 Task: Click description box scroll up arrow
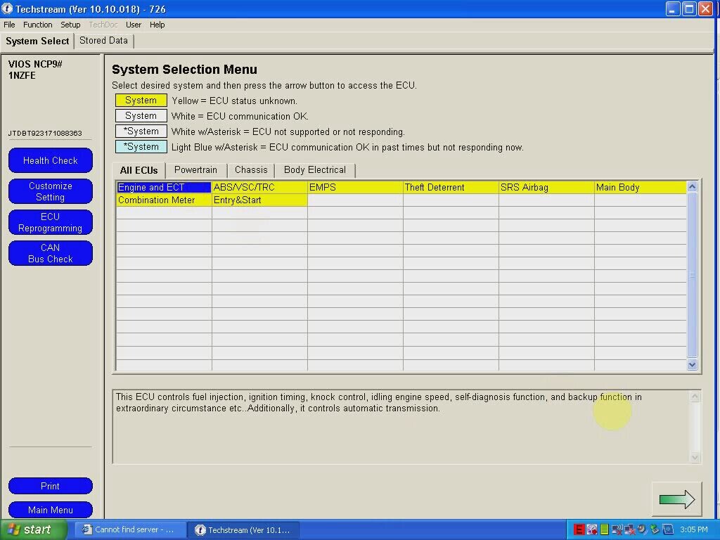695,397
